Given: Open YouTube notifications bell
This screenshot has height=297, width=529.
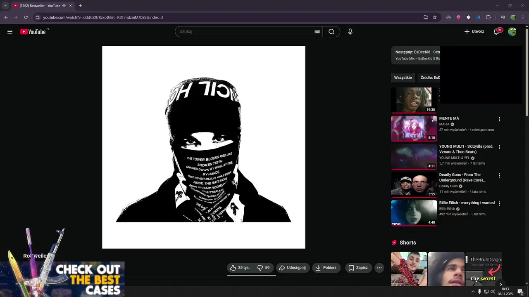Looking at the screenshot, I should (496, 32).
